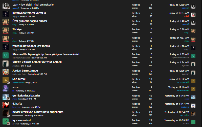Click last poster name Auchelius

tap(184, 115)
